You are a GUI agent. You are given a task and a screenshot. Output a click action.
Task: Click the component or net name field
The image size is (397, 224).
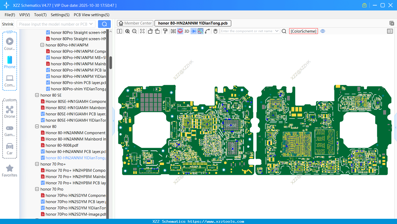(247, 31)
